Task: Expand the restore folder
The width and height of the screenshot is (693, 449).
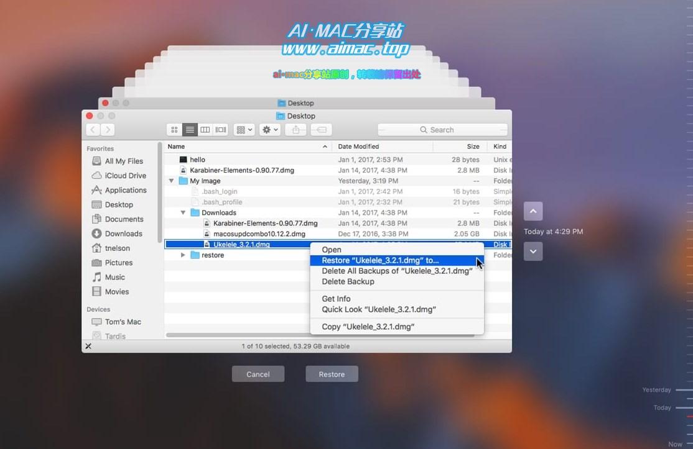Action: pyautogui.click(x=183, y=255)
